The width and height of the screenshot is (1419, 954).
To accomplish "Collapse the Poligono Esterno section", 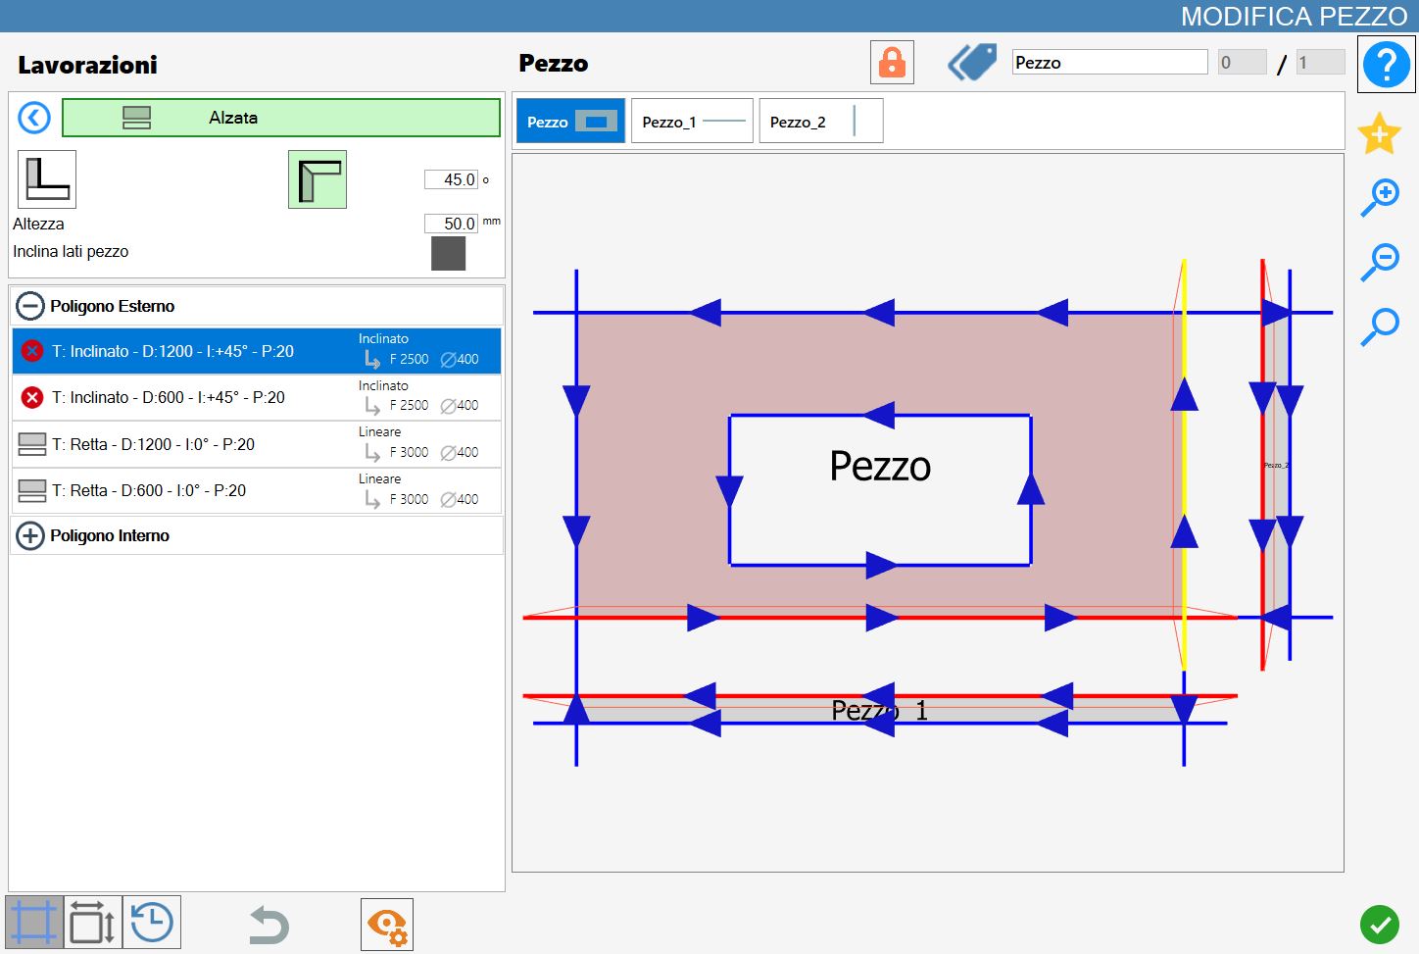I will coord(30,306).
